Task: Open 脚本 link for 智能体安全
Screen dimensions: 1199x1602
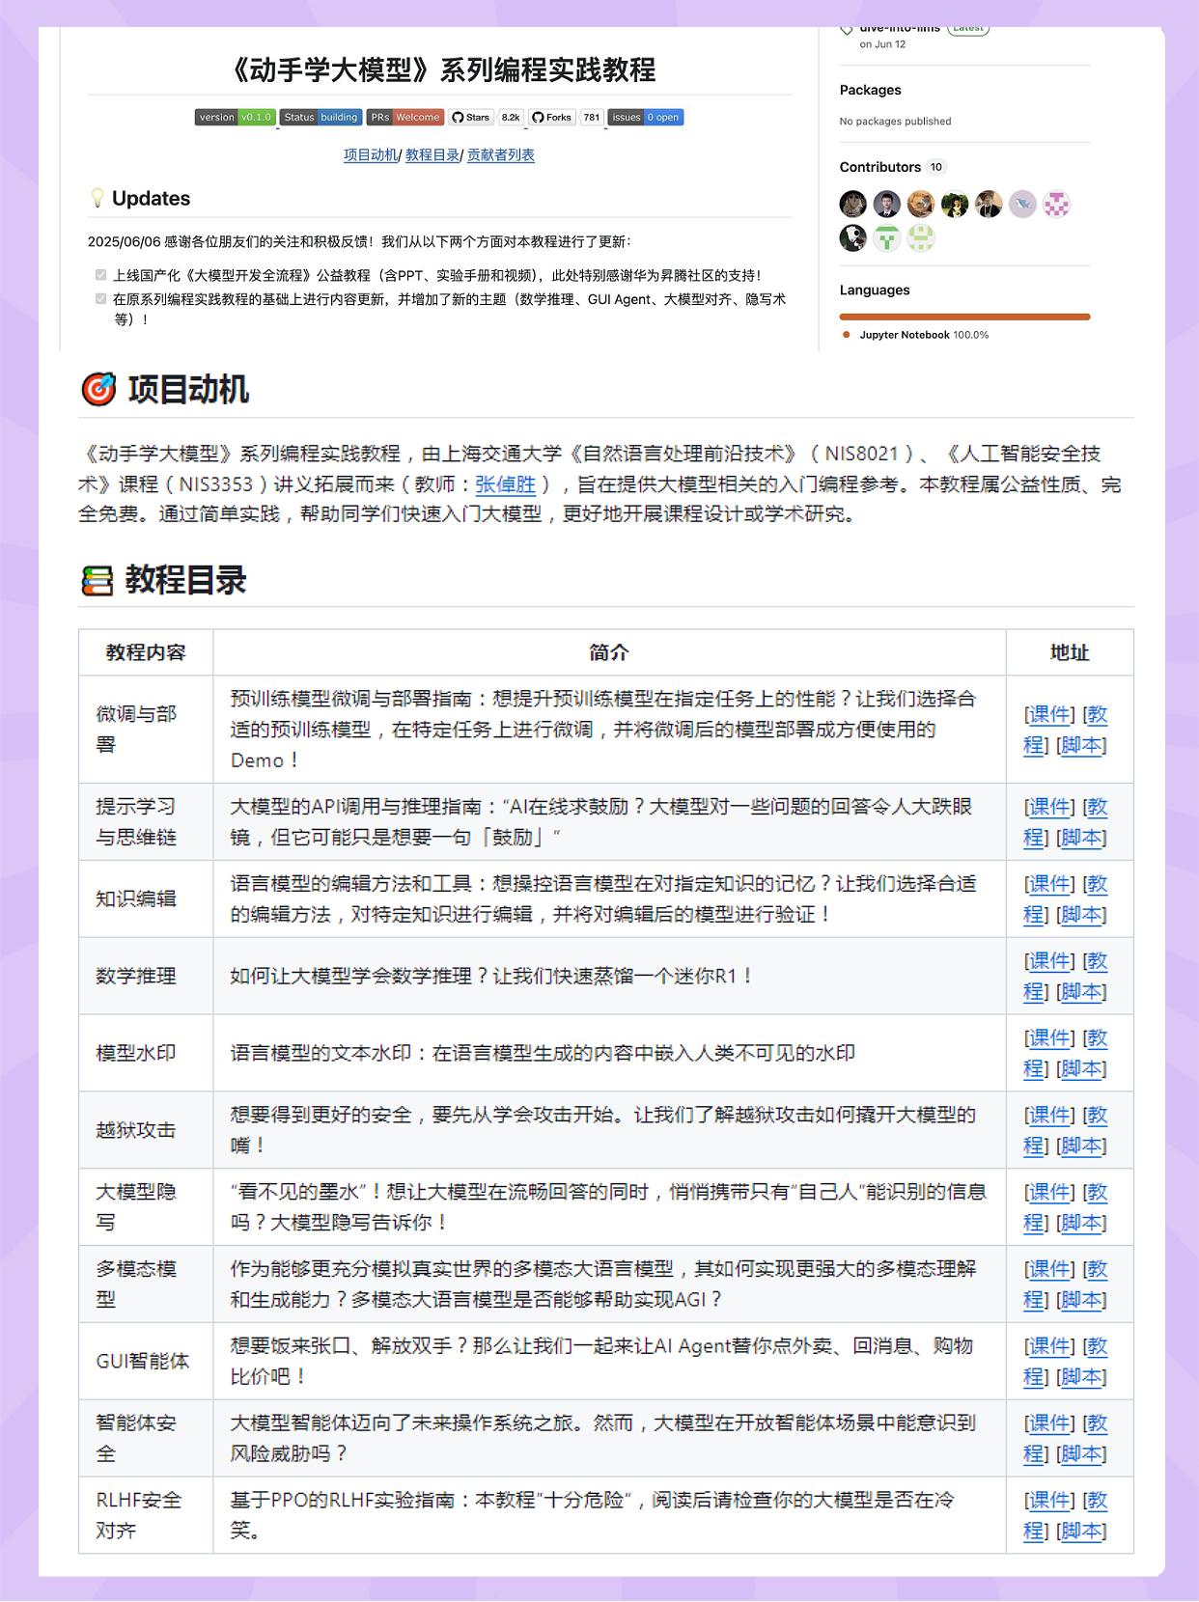Action: point(1081,1454)
